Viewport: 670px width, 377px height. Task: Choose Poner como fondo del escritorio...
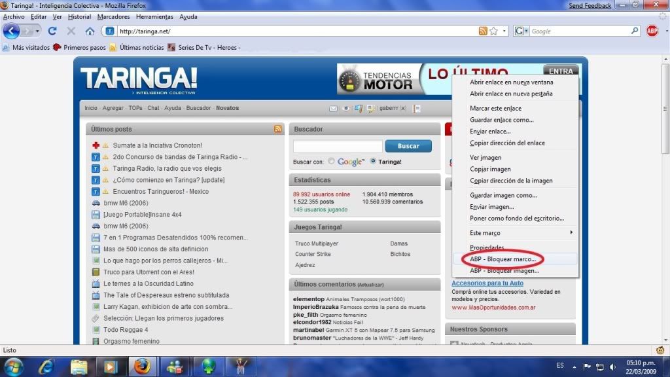tap(515, 219)
